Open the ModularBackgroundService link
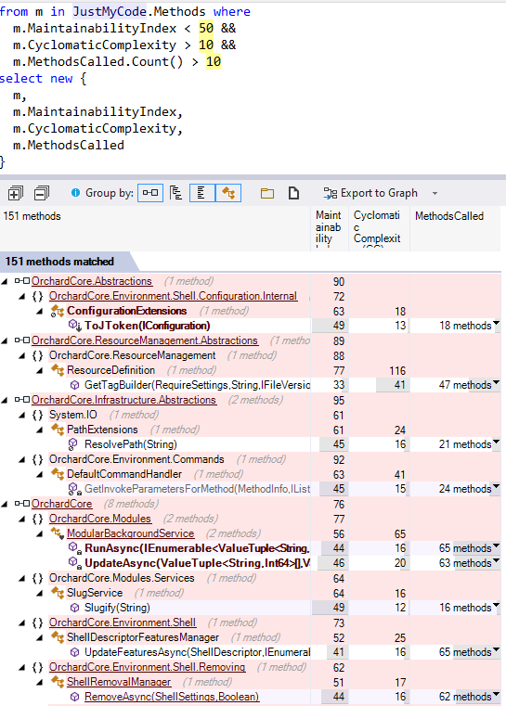 (x=130, y=533)
